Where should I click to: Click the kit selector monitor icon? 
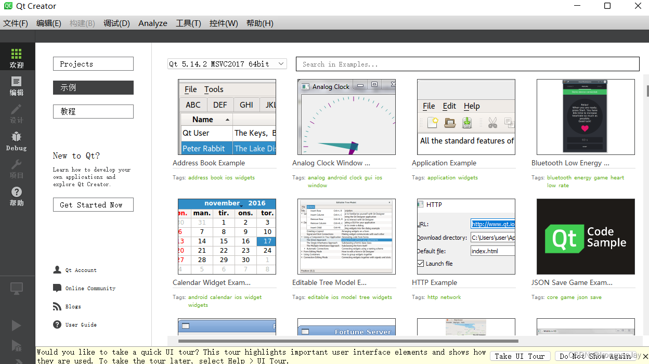[17, 288]
